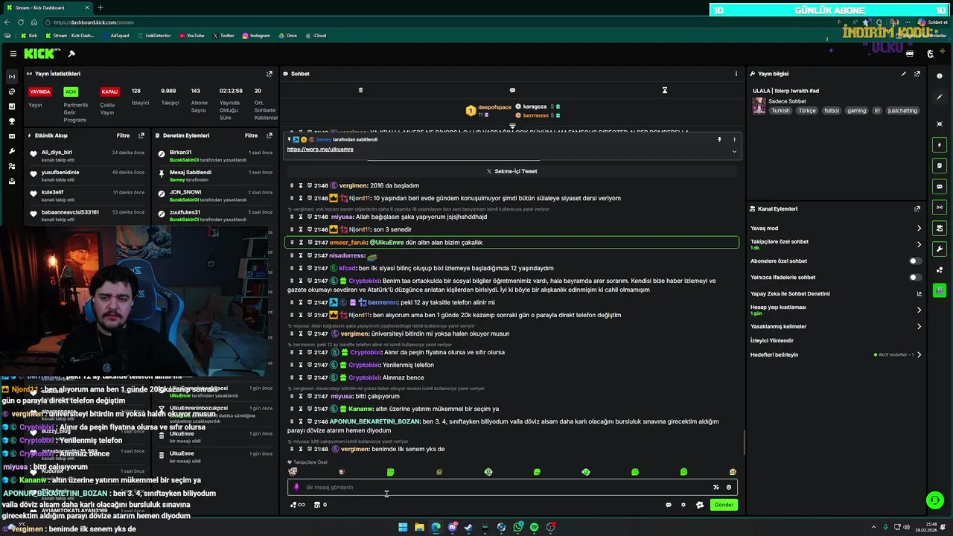Viewport: 953px width, 536px height.
Task: Click the translate icon in the message box
Action: [x=716, y=488]
